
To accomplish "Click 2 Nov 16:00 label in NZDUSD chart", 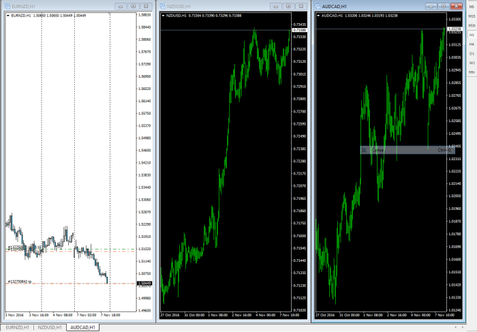I will 241,315.
